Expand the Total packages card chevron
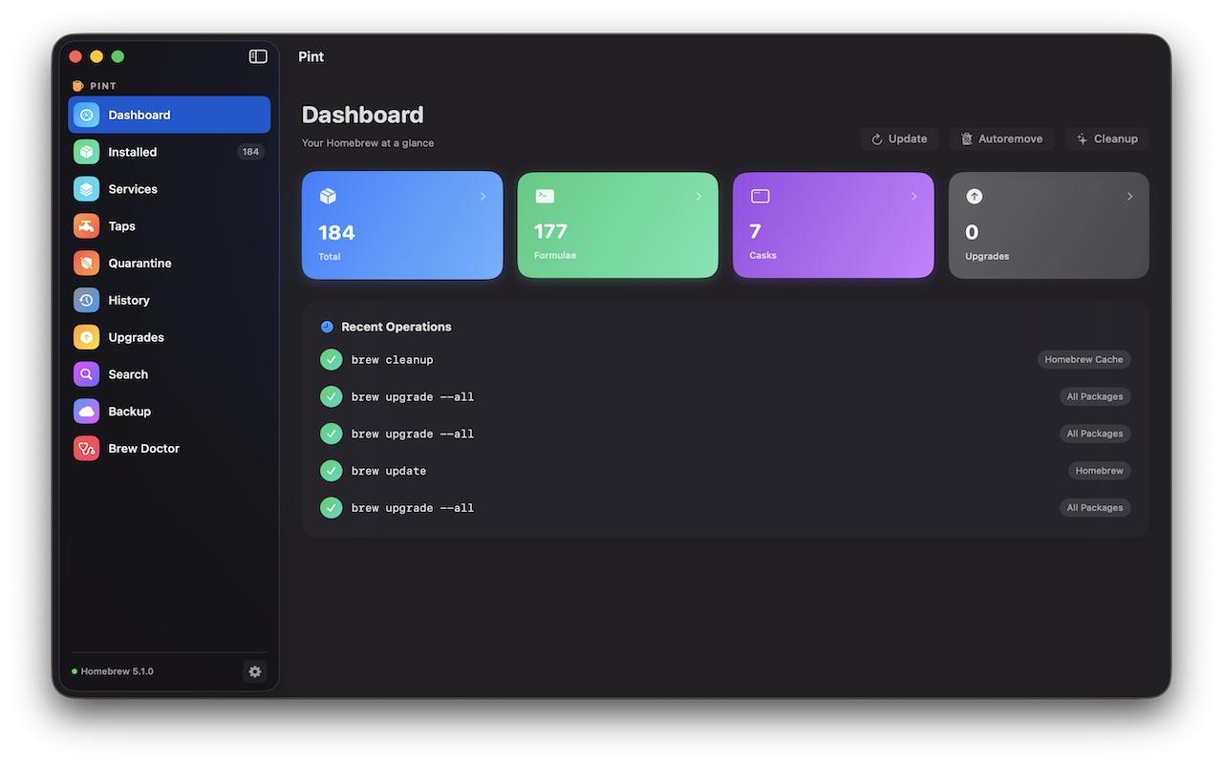This screenshot has height=764, width=1223. (x=483, y=197)
